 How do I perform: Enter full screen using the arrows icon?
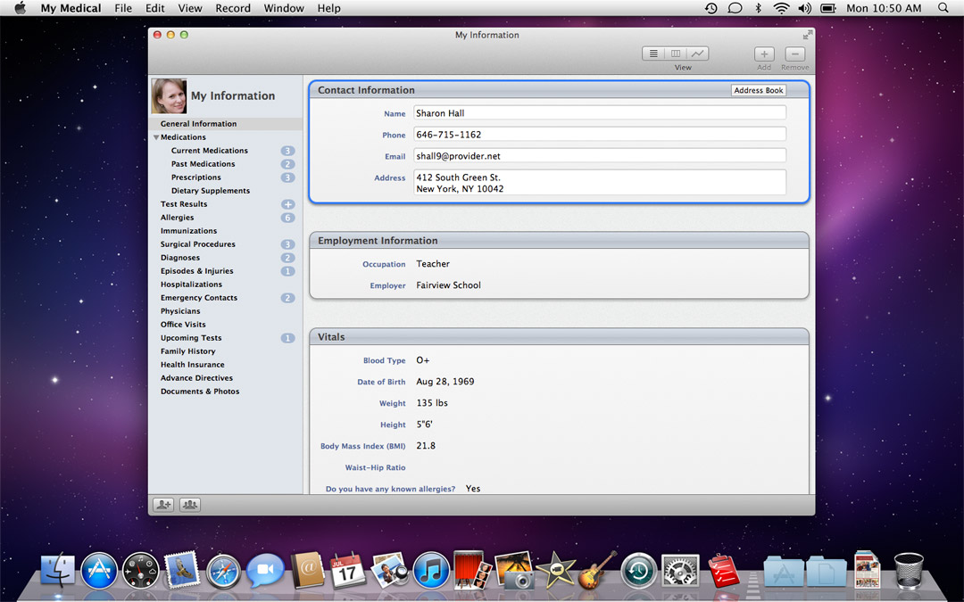[807, 35]
